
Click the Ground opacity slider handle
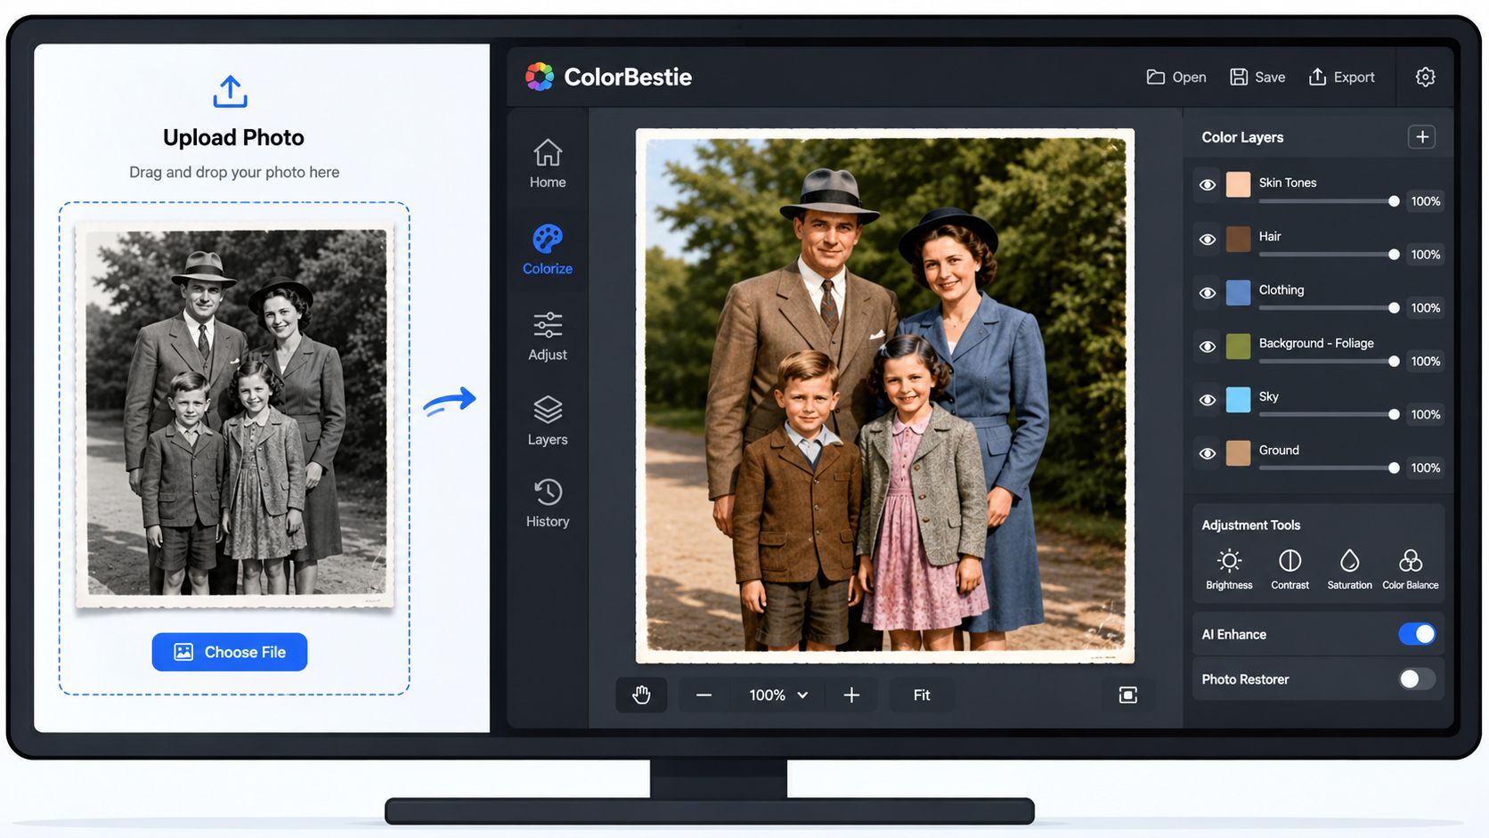point(1394,468)
